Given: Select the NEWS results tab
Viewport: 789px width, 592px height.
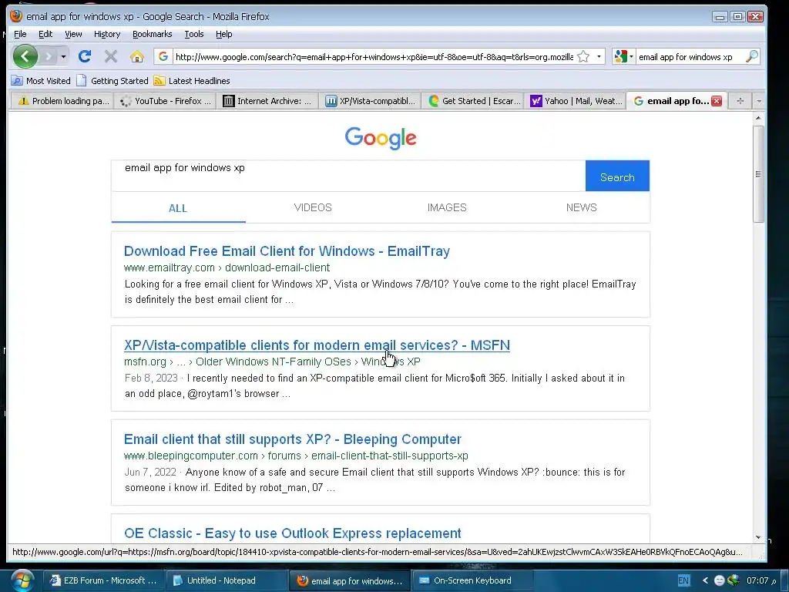Looking at the screenshot, I should tap(581, 207).
